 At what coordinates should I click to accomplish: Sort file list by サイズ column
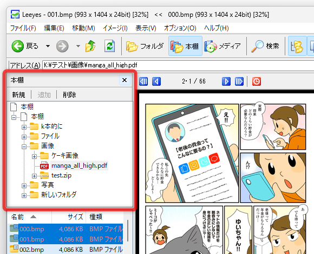pyautogui.click(x=69, y=217)
